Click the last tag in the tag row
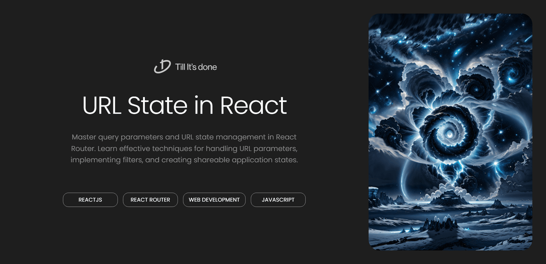The width and height of the screenshot is (546, 264). [278, 200]
